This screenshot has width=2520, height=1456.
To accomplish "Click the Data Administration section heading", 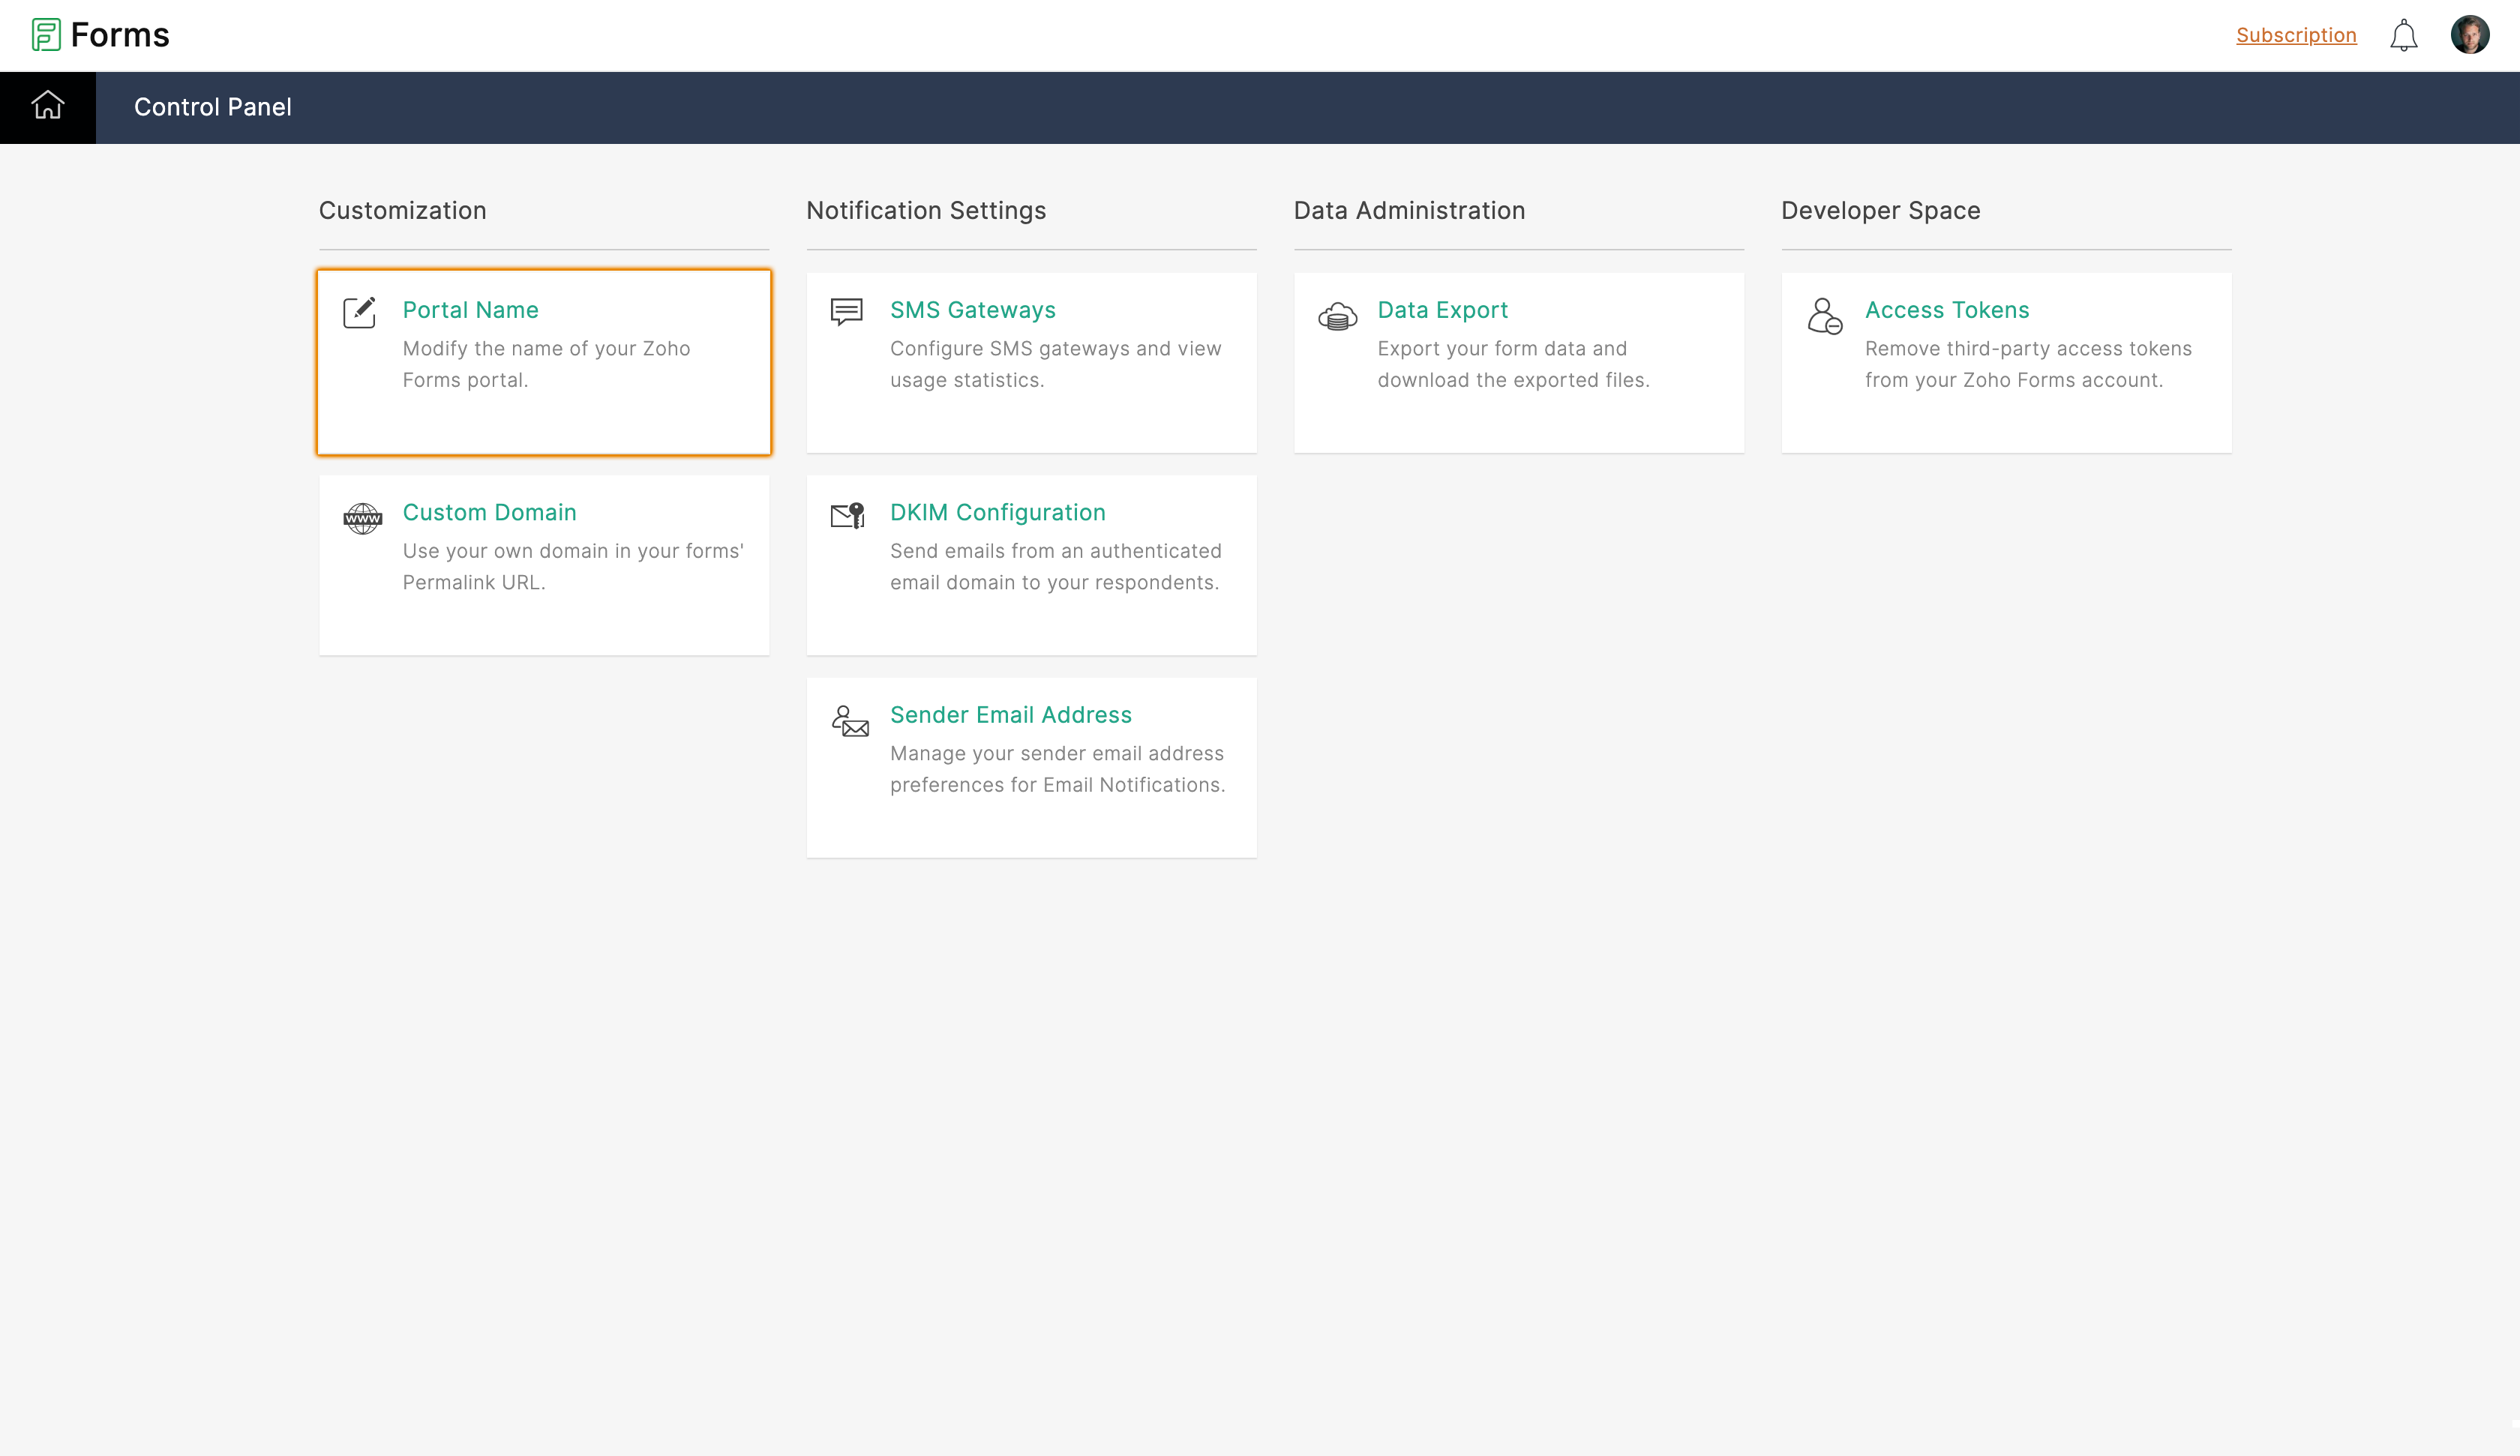I will click(1409, 210).
